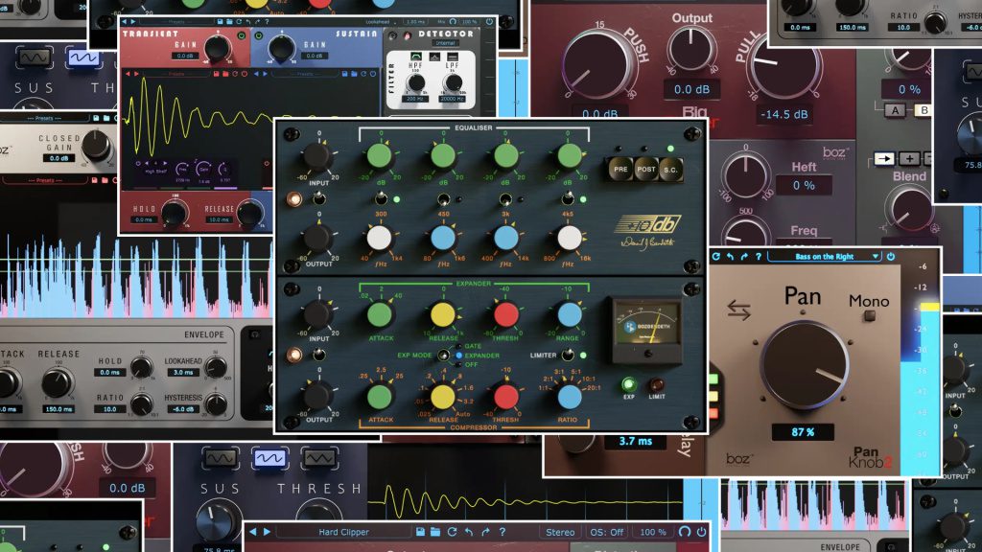Toggle the 4k5 equaliser band switch

click(568, 199)
